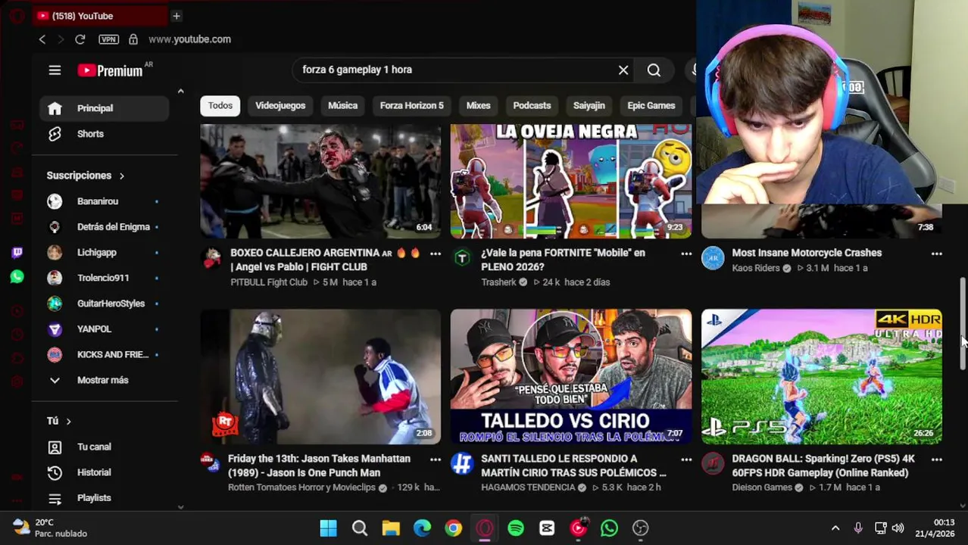This screenshot has width=968, height=545.
Task: Open more options for SANTI TALLEDO video
Action: coord(686,459)
